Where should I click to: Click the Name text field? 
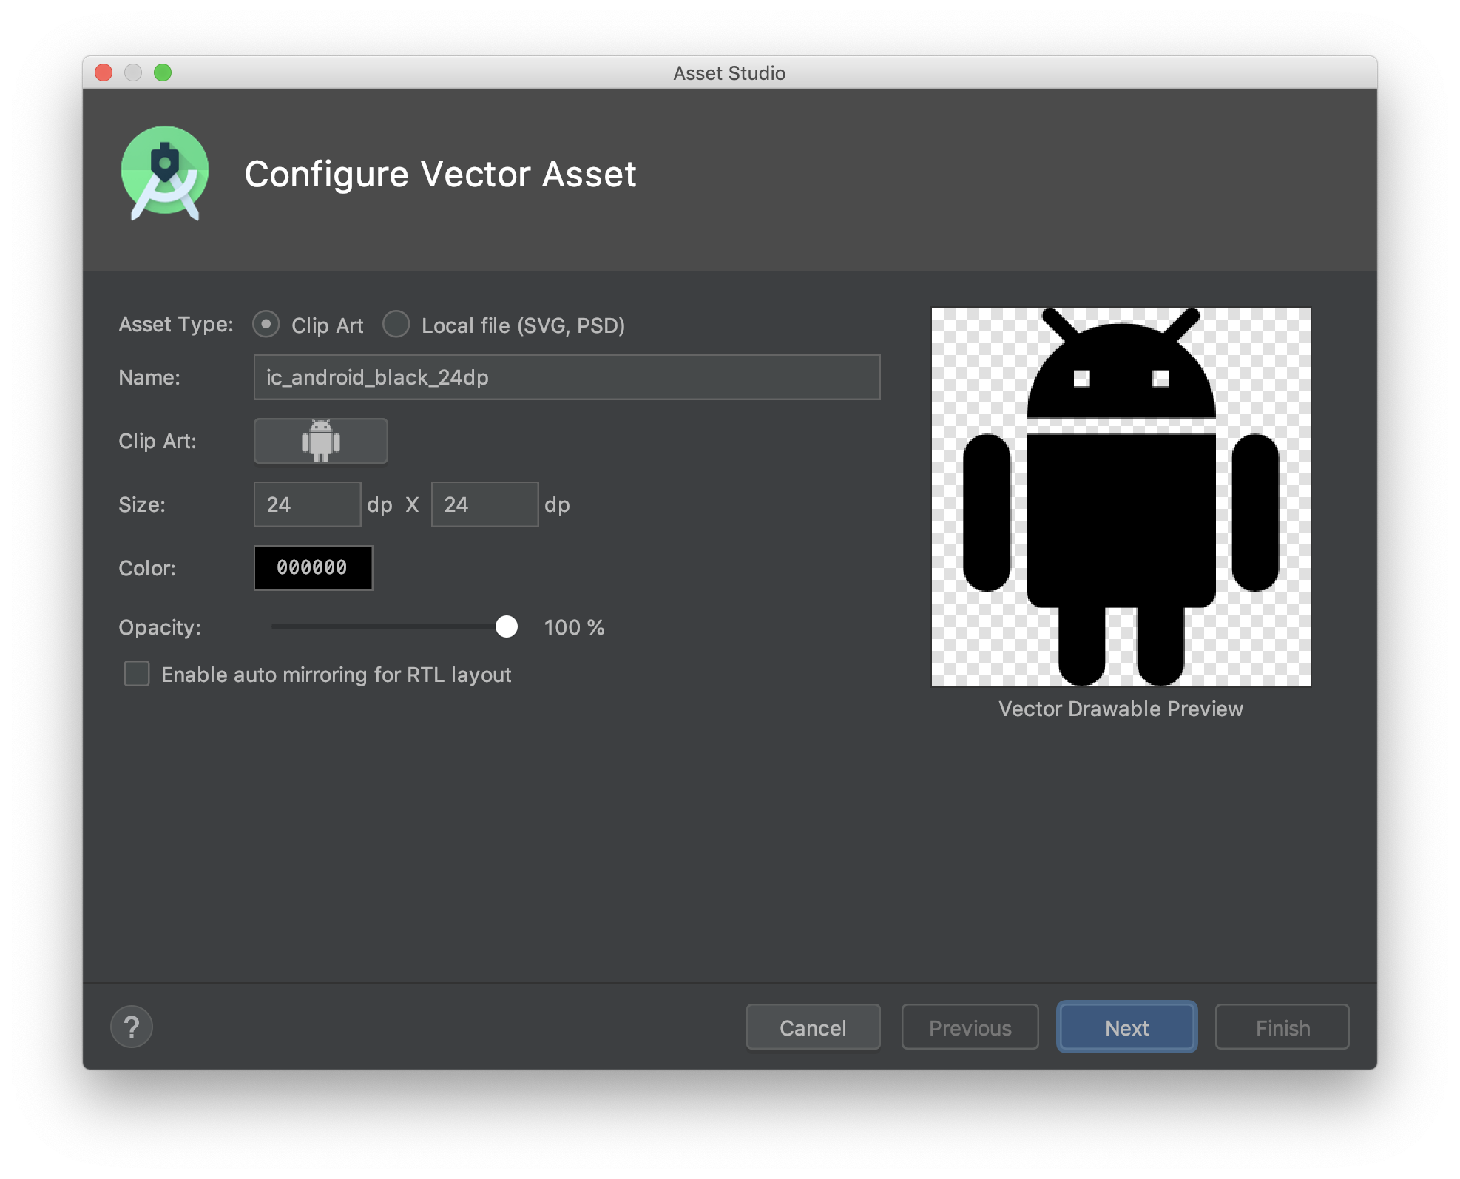tap(567, 377)
